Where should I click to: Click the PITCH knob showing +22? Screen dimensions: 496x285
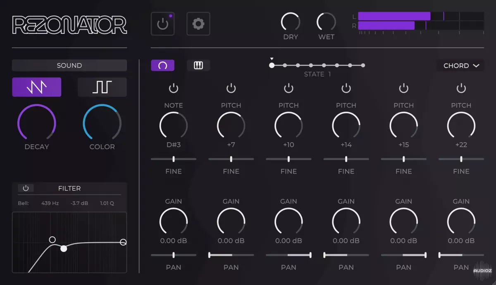click(461, 126)
